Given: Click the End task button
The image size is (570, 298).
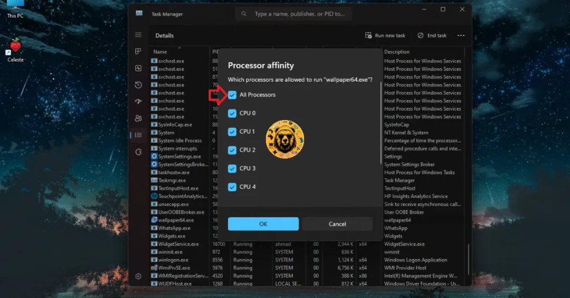Looking at the screenshot, I should coord(432,35).
